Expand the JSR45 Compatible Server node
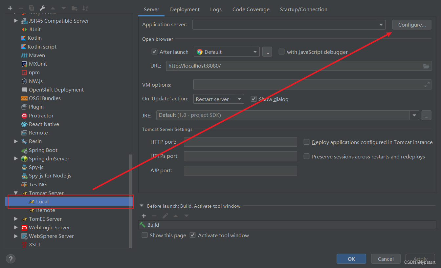This screenshot has height=268, width=441. click(16, 21)
